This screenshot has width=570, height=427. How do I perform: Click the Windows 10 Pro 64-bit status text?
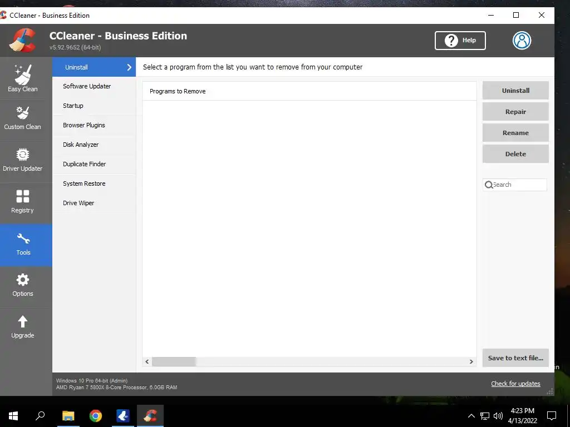click(92, 380)
